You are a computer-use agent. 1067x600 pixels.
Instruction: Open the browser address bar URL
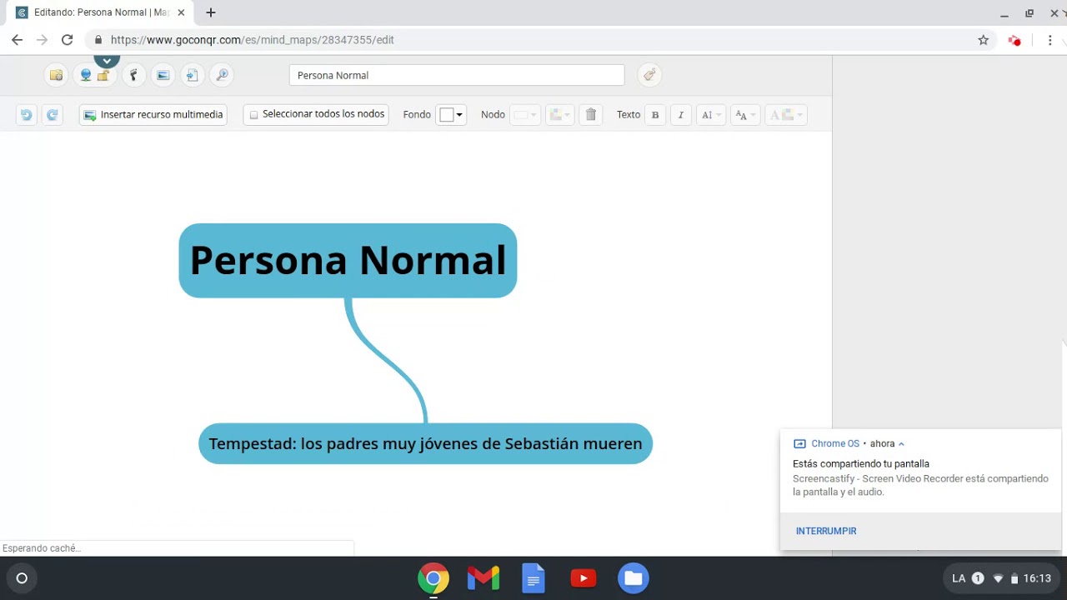(x=253, y=39)
